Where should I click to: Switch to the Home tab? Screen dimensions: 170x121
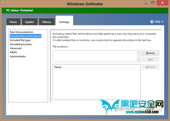click(x=13, y=22)
